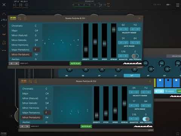
Task: Tap keyboard icon in Particles Ch2 title bar
Action: [x=24, y=81]
